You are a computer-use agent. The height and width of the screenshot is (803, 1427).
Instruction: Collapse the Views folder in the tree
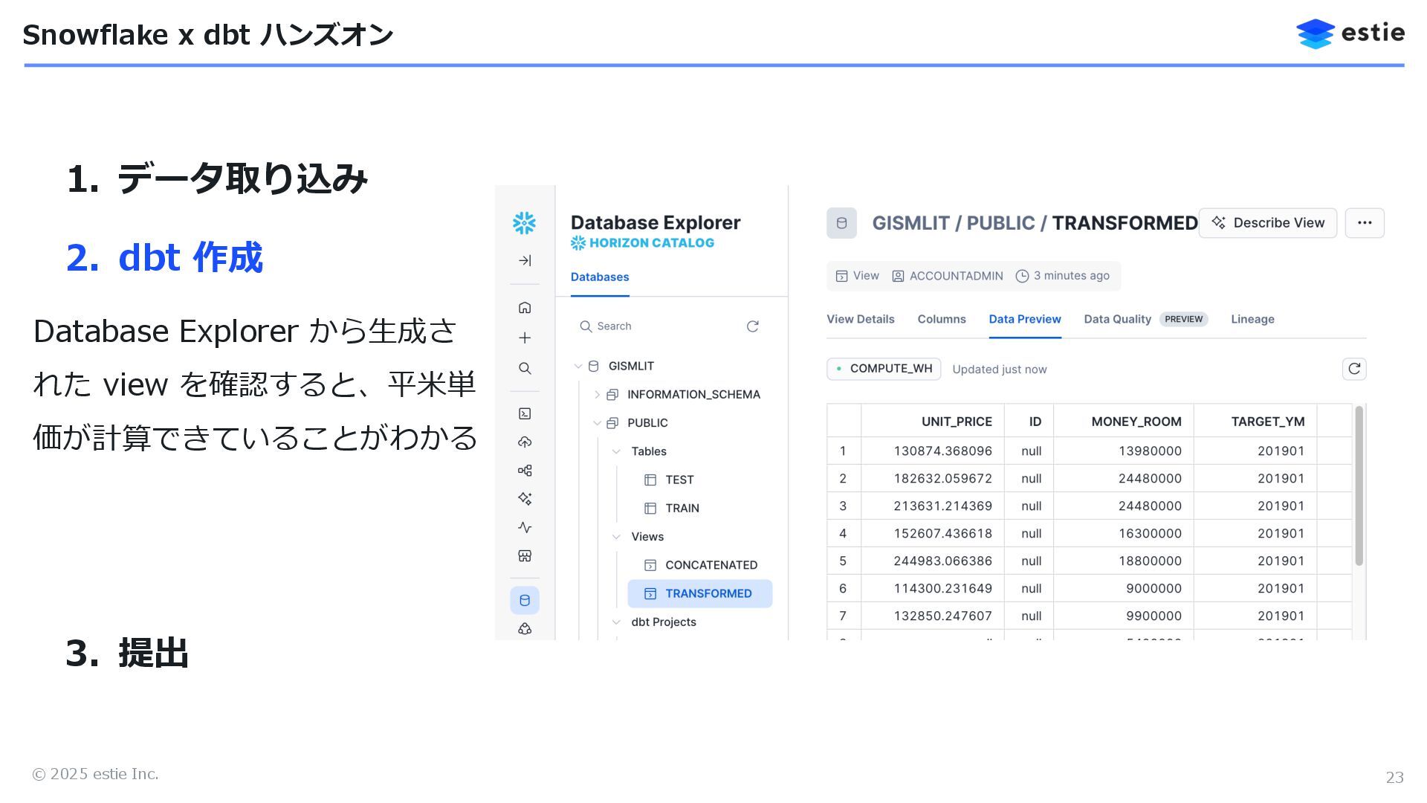[616, 537]
